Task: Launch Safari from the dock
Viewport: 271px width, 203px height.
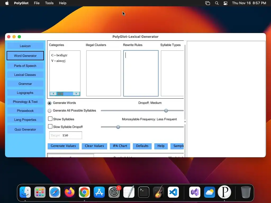Action: pos(55,192)
